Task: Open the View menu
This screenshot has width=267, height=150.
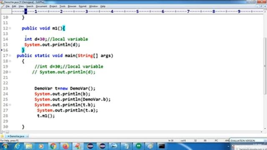Action: click(x=21, y=6)
